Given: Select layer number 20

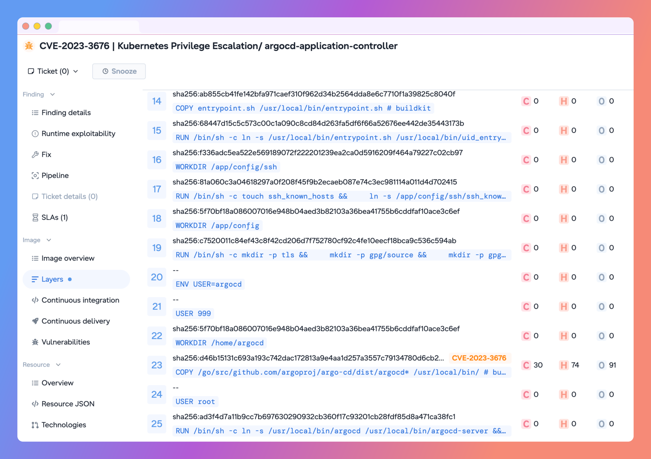Looking at the screenshot, I should point(157,277).
